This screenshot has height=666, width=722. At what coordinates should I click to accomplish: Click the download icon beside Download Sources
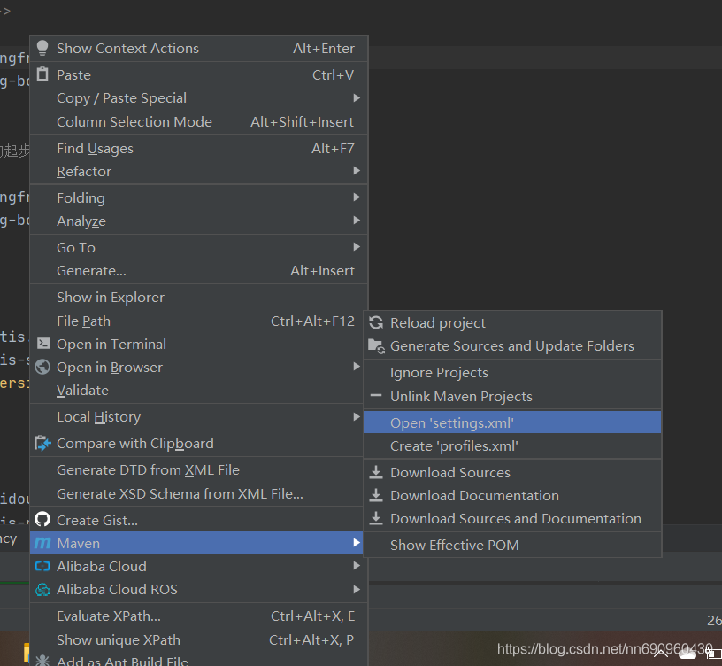point(376,472)
